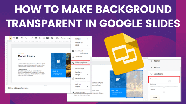Viewport: 186px width, 104px height.
Task: Click the Animate icon in context menu
Action: tap(73, 57)
